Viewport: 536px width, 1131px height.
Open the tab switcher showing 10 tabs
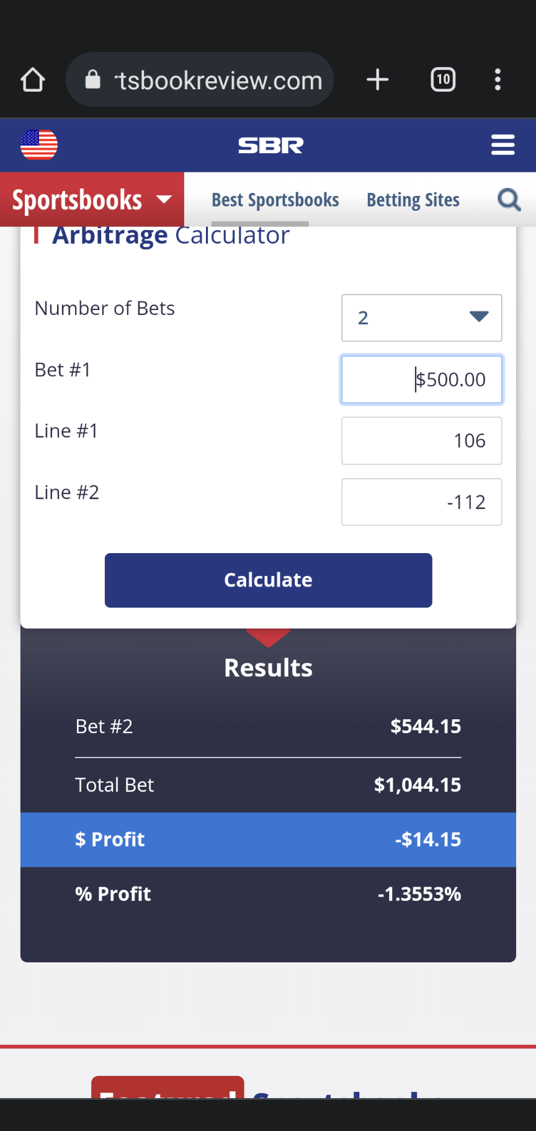coord(443,80)
